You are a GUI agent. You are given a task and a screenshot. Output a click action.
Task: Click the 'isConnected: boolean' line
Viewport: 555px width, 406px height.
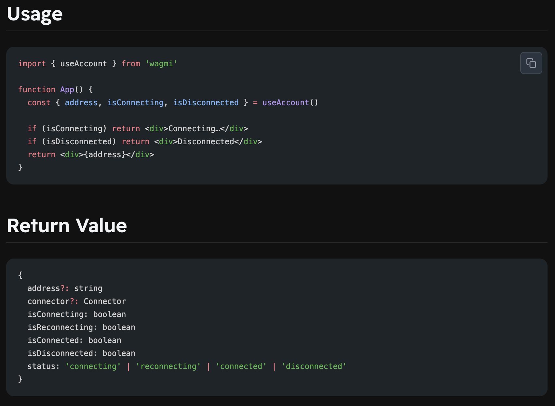74,340
